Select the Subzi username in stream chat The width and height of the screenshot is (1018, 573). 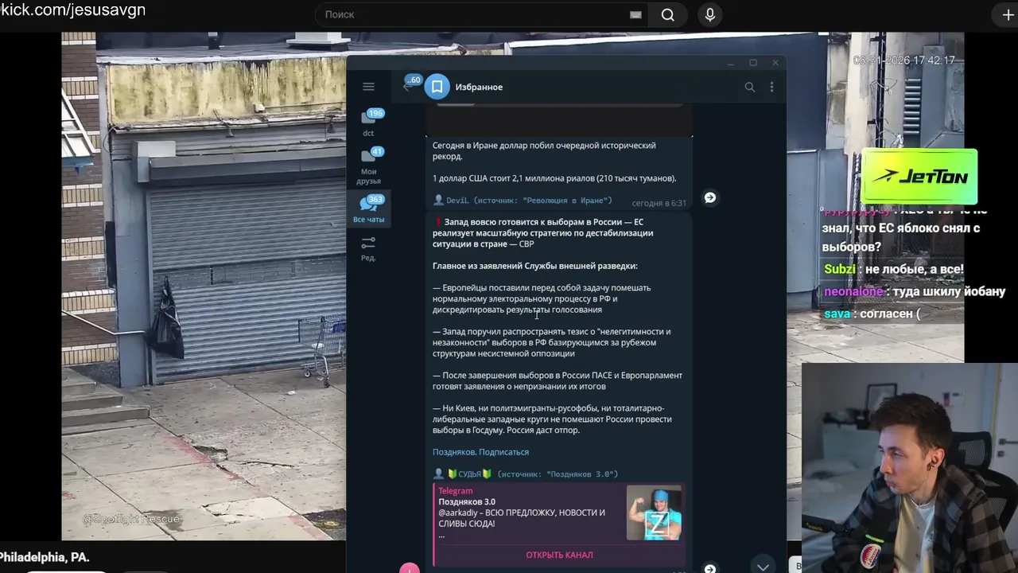(x=840, y=269)
